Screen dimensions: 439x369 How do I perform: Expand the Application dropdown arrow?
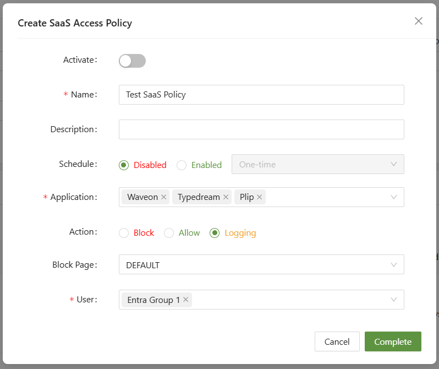394,197
